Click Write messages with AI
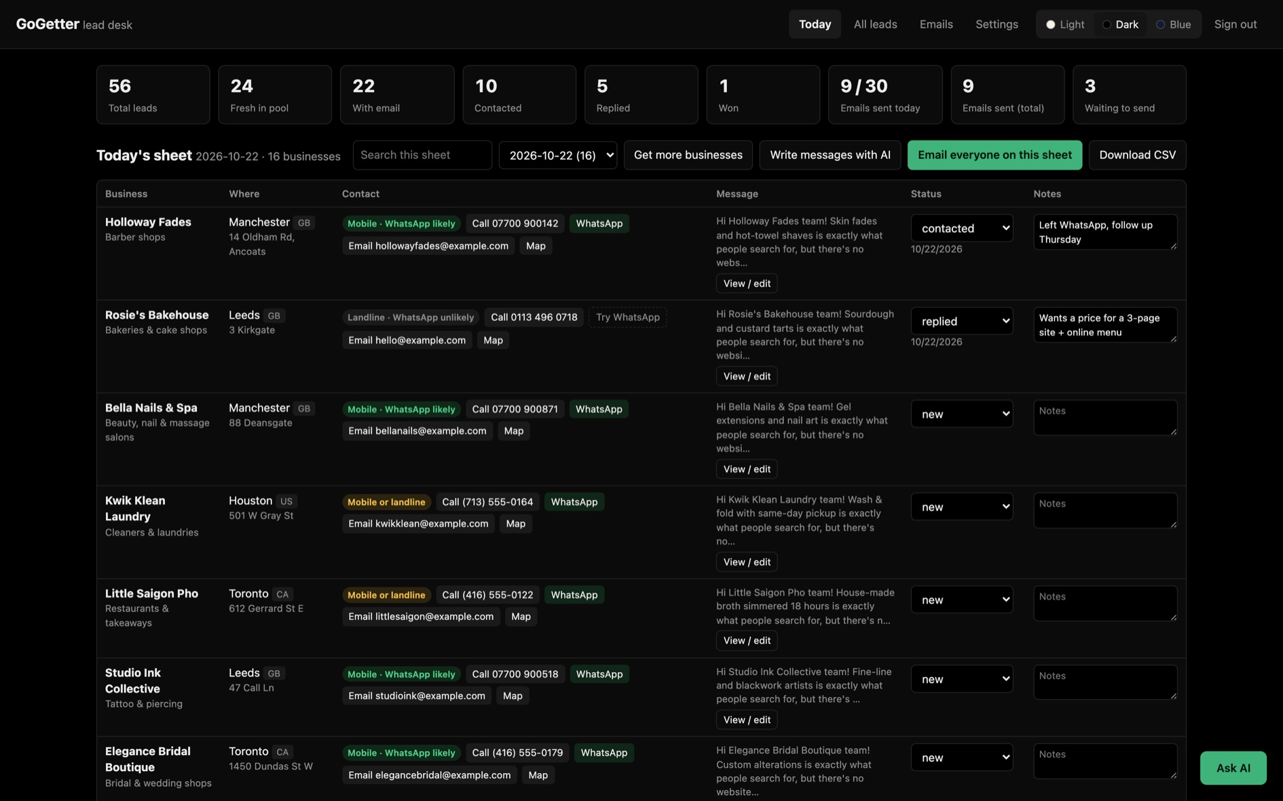The width and height of the screenshot is (1283, 801). point(830,155)
